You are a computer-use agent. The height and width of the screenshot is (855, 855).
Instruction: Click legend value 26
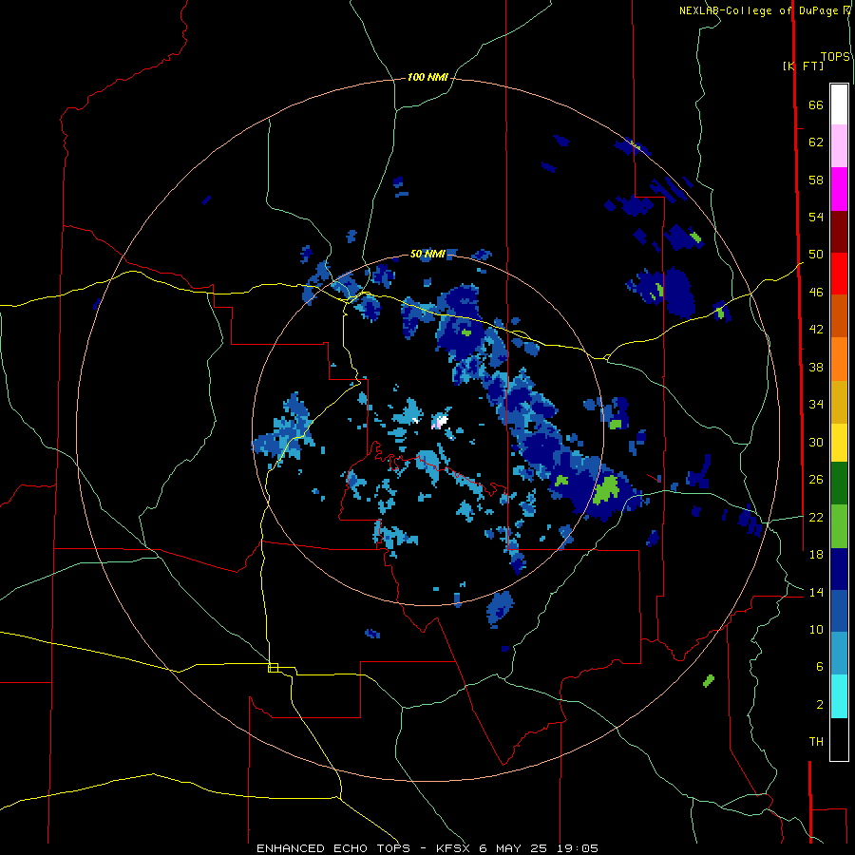click(x=816, y=480)
